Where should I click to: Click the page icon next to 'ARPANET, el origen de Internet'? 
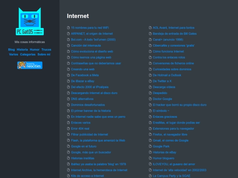[x=68, y=33]
